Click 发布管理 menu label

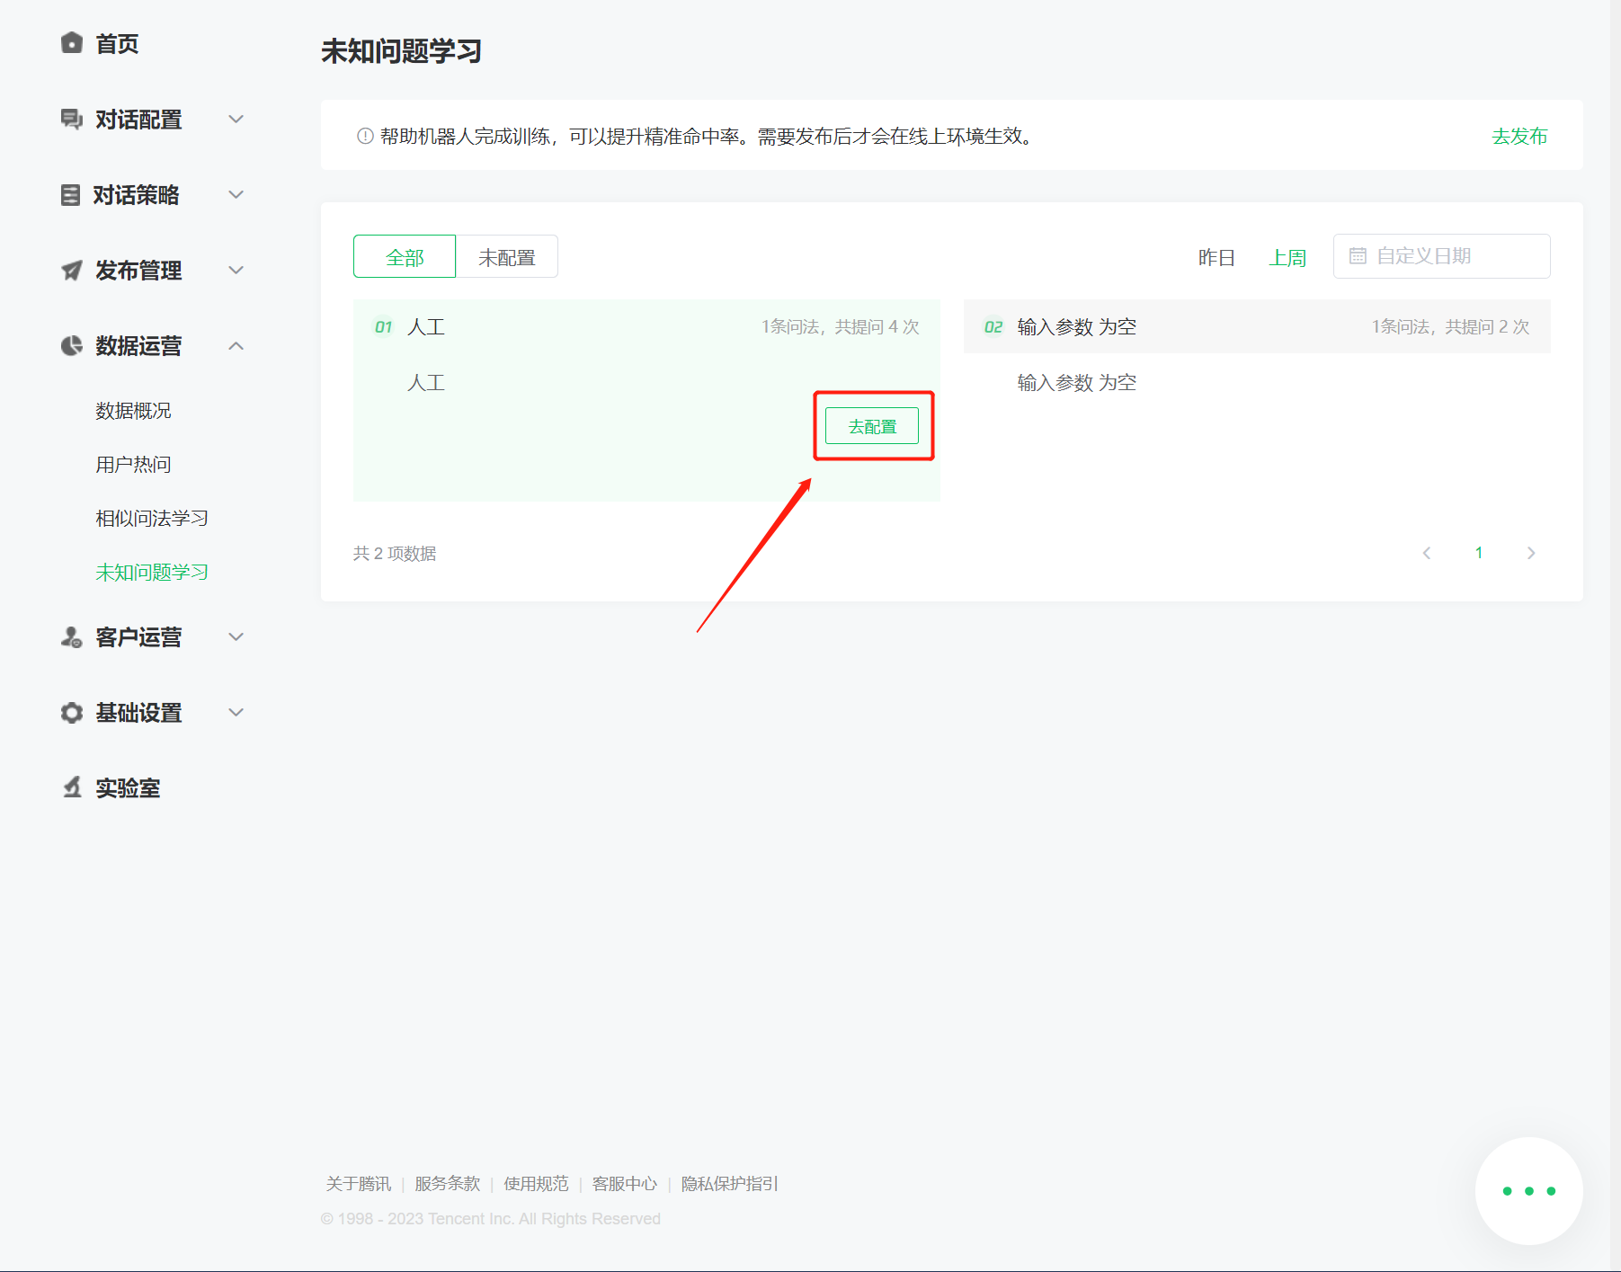point(138,270)
